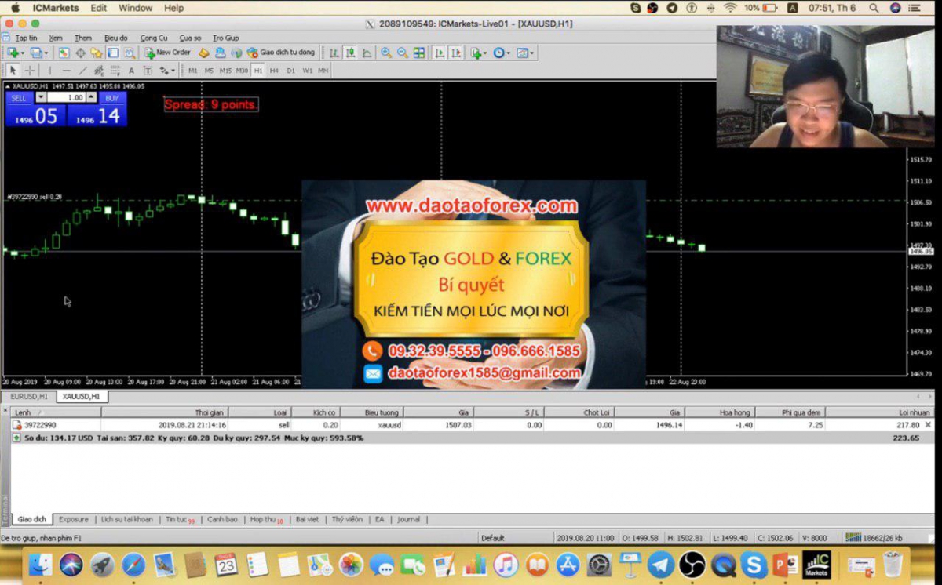Select the text label T tool
The image size is (942, 585).
pyautogui.click(x=148, y=71)
